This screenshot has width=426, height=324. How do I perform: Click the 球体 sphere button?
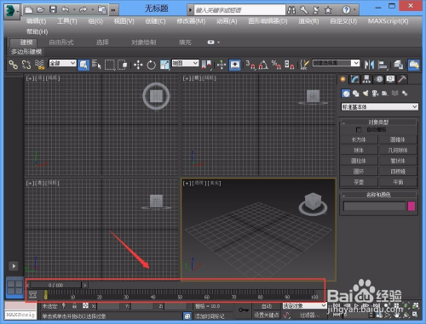(359, 150)
